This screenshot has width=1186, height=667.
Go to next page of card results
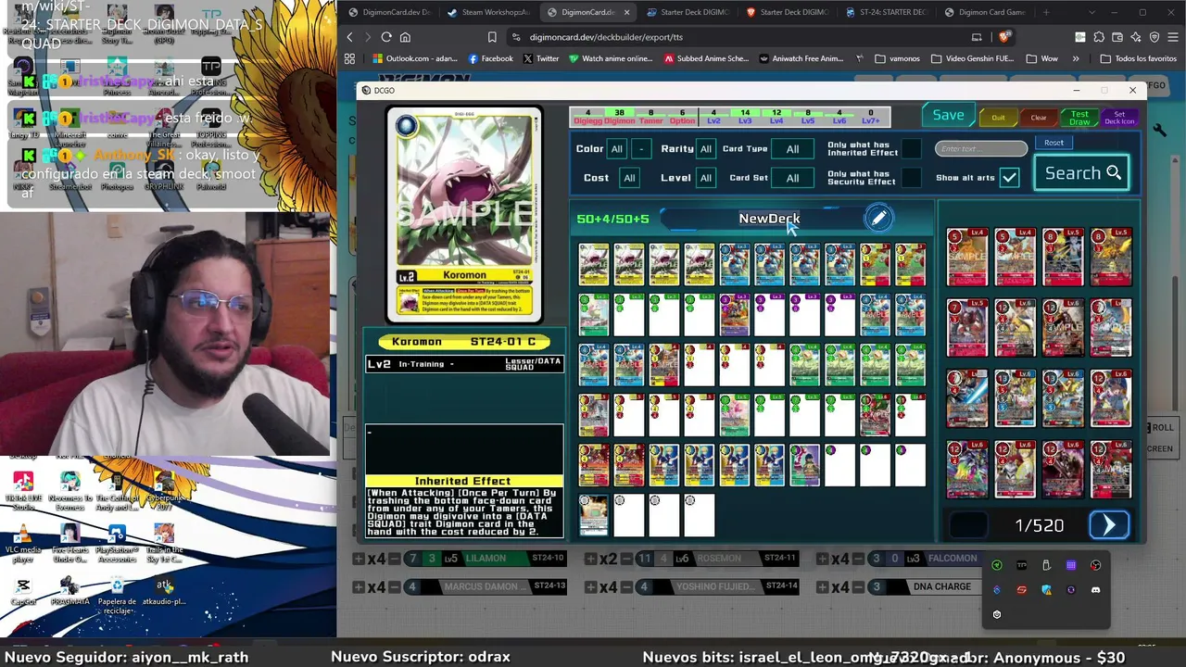pyautogui.click(x=1109, y=525)
